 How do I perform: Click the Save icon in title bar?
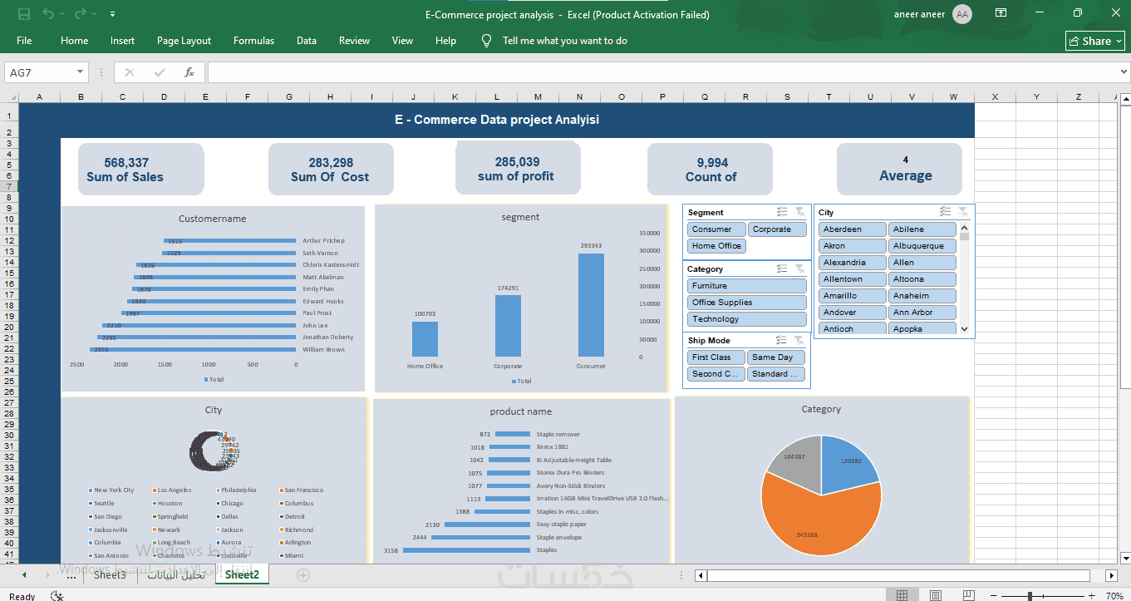click(23, 14)
